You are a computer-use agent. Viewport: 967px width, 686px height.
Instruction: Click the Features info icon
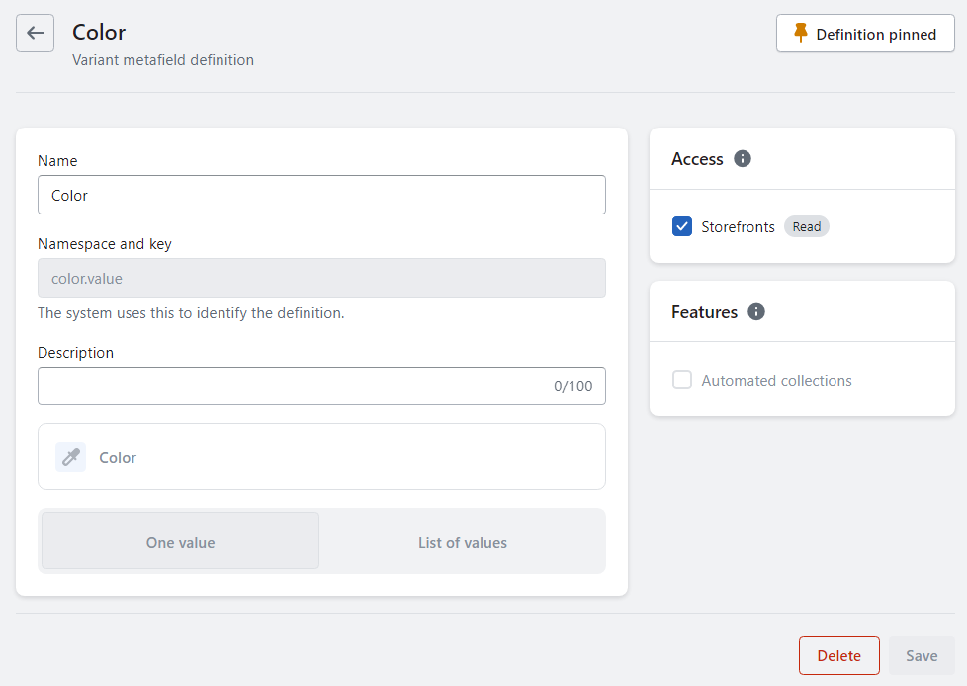point(756,311)
